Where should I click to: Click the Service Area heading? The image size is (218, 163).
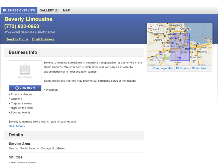click(x=19, y=144)
